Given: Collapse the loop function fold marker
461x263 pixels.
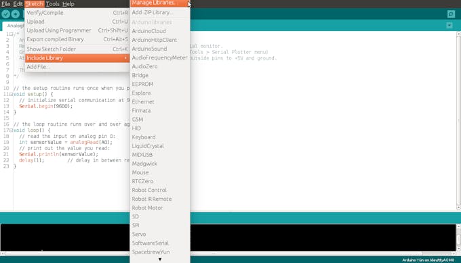Looking at the screenshot, I should click(11, 130).
